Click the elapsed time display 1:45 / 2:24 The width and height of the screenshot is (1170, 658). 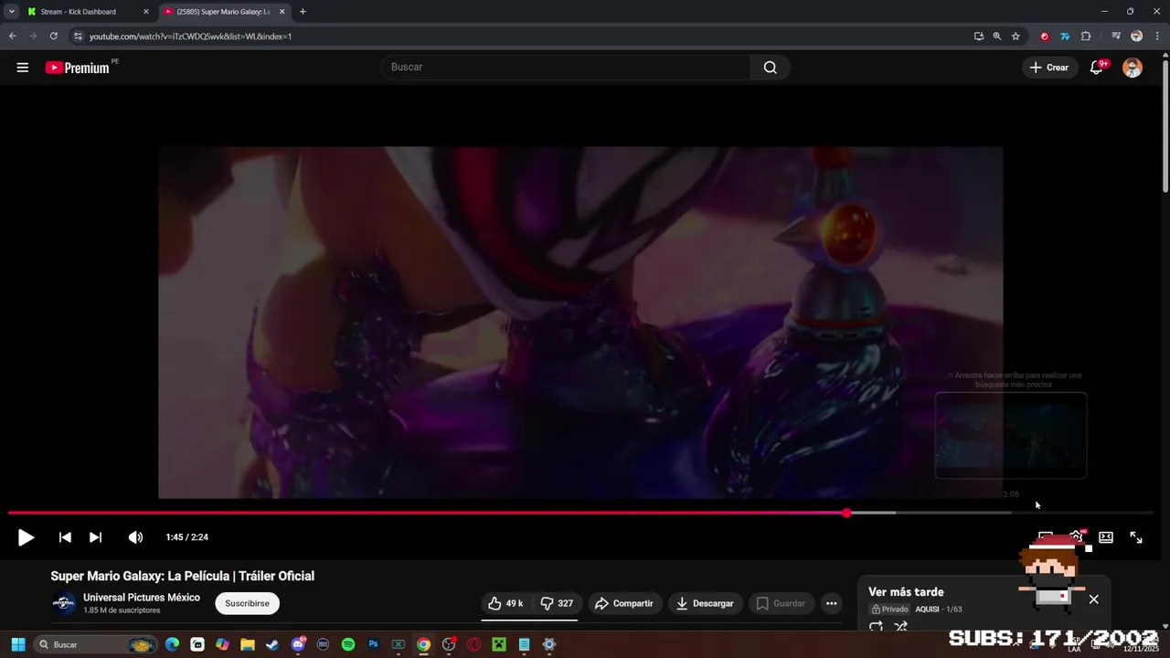[187, 537]
